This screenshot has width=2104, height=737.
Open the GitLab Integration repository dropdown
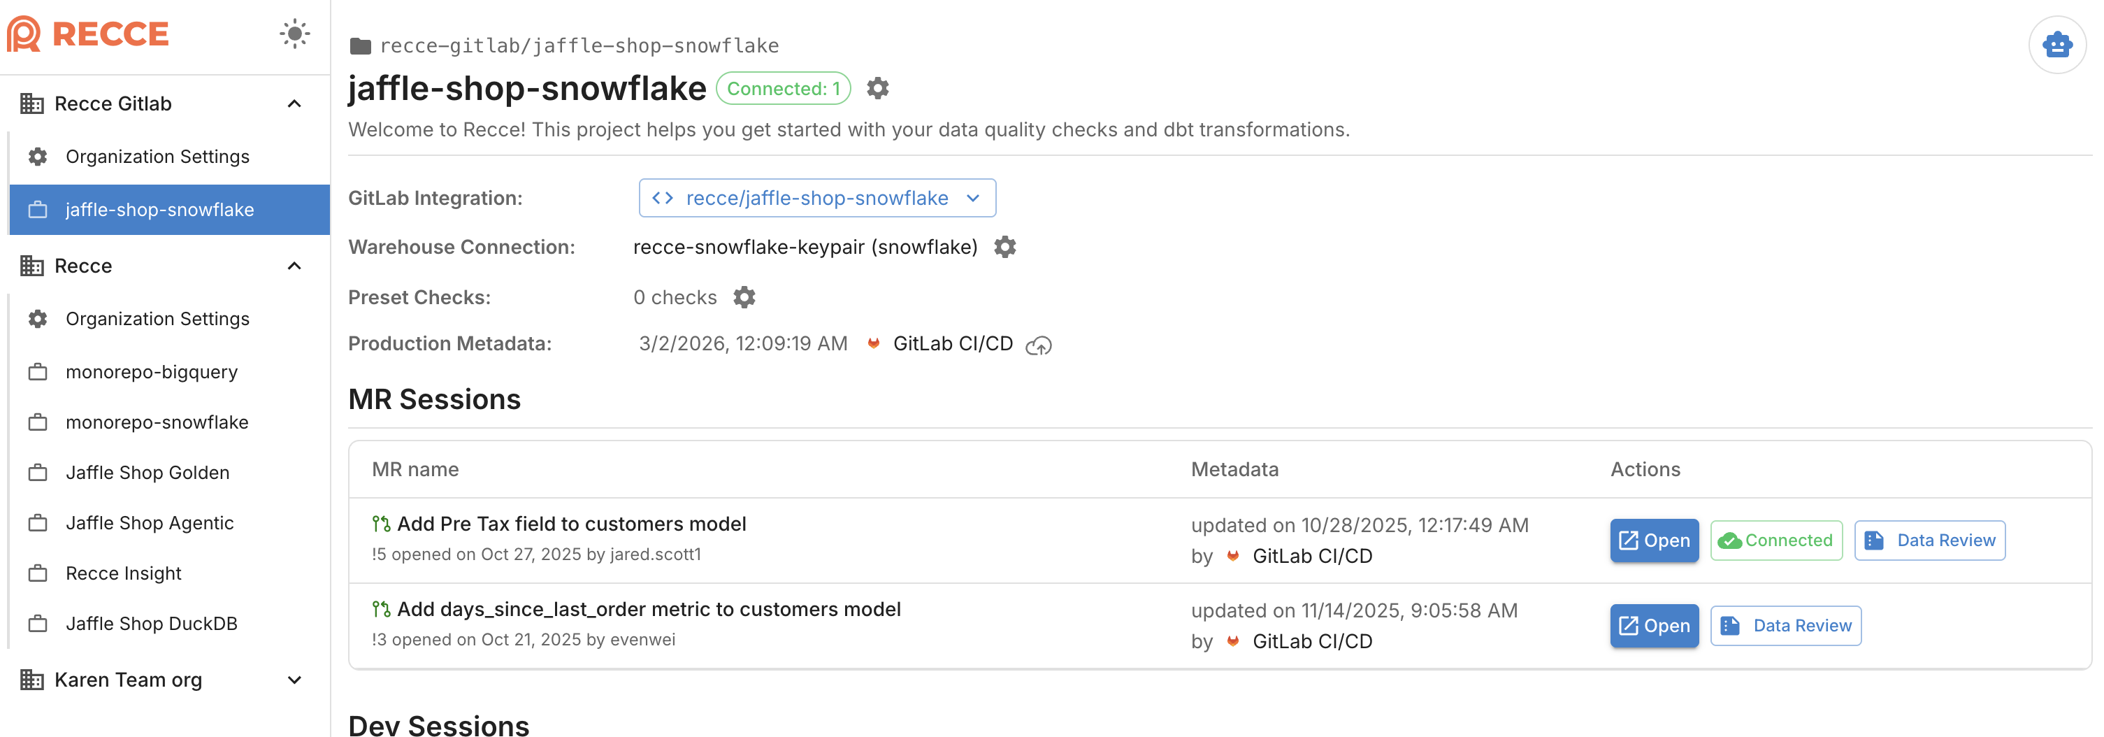(816, 198)
